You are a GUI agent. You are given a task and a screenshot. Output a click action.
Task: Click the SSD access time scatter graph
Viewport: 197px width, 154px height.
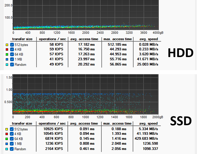tap(85, 94)
